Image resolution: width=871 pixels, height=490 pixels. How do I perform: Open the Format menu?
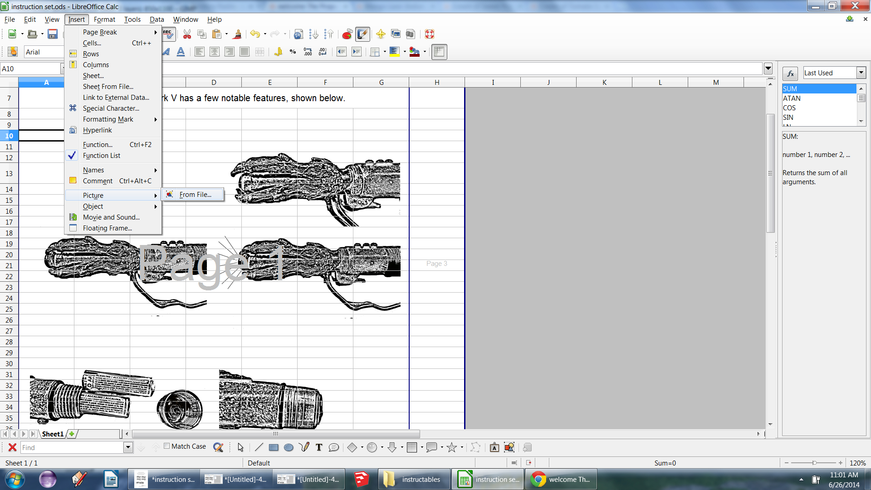tap(104, 20)
